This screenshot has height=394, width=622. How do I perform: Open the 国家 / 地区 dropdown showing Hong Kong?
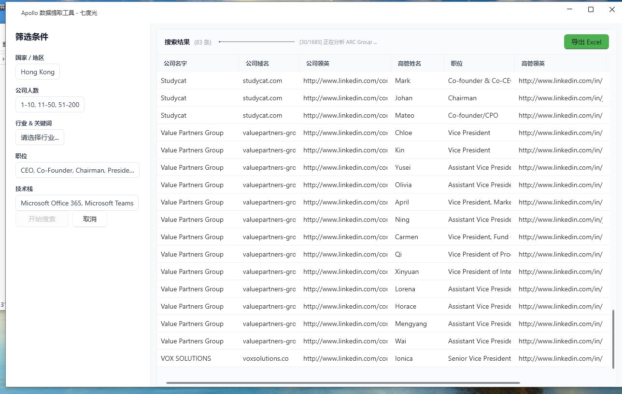point(38,72)
